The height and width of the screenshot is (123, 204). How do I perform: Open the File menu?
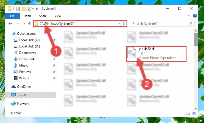click(x=12, y=16)
